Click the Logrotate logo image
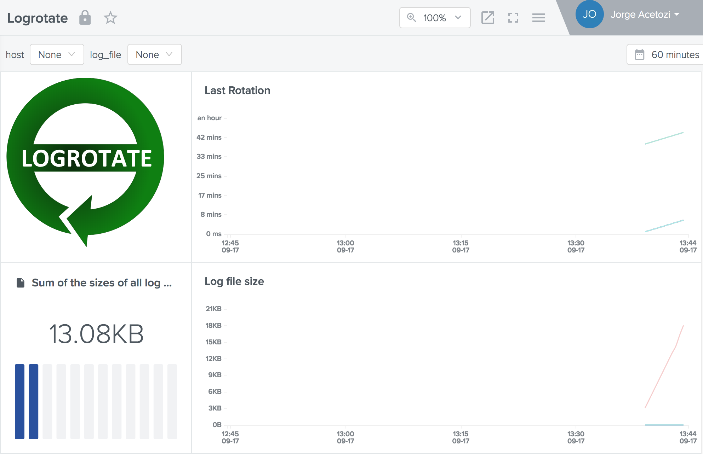Viewport: 703px width, 454px height. (x=85, y=162)
